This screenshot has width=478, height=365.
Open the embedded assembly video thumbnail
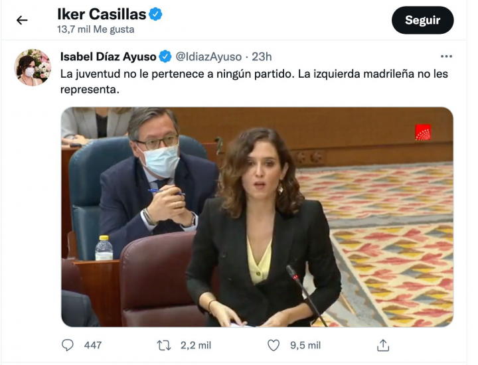[257, 217]
